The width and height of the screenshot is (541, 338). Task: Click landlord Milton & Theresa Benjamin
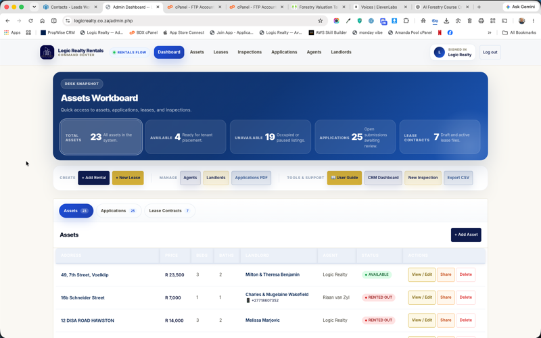[273, 275]
